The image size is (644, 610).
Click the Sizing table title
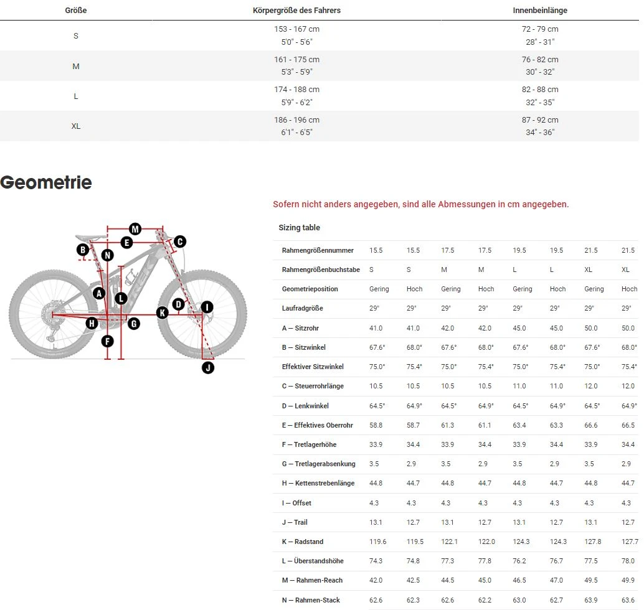click(x=299, y=228)
